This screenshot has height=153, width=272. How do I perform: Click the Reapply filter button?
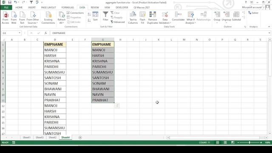point(116,17)
